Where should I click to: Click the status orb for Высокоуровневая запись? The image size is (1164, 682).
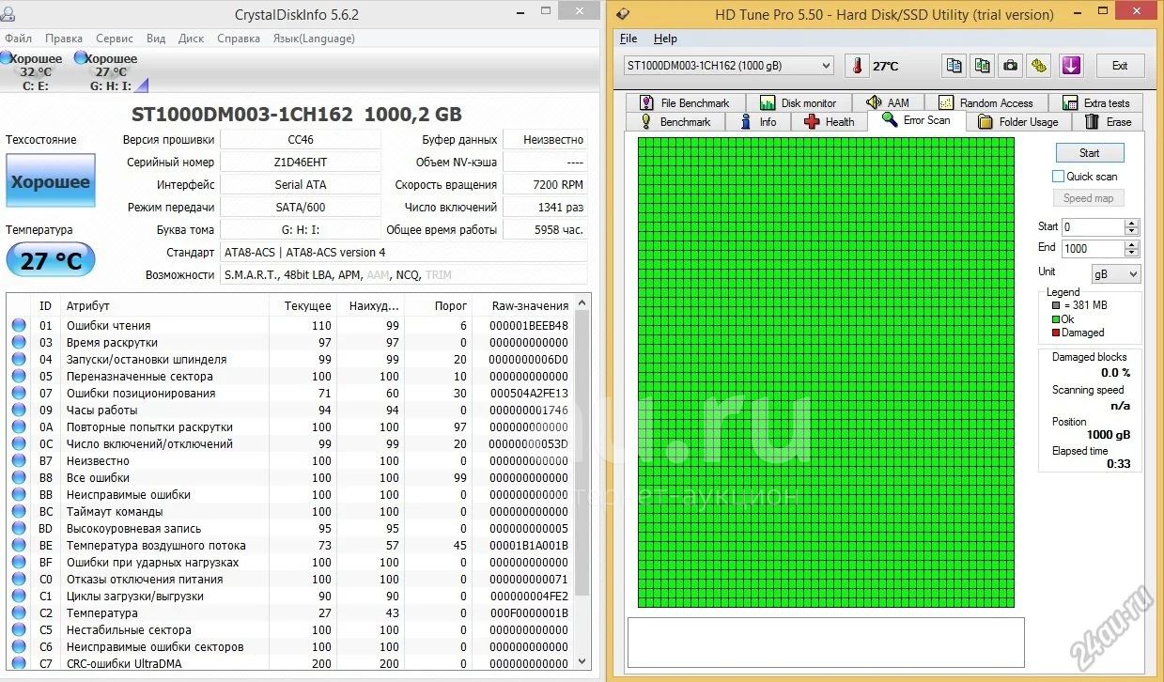[x=19, y=529]
